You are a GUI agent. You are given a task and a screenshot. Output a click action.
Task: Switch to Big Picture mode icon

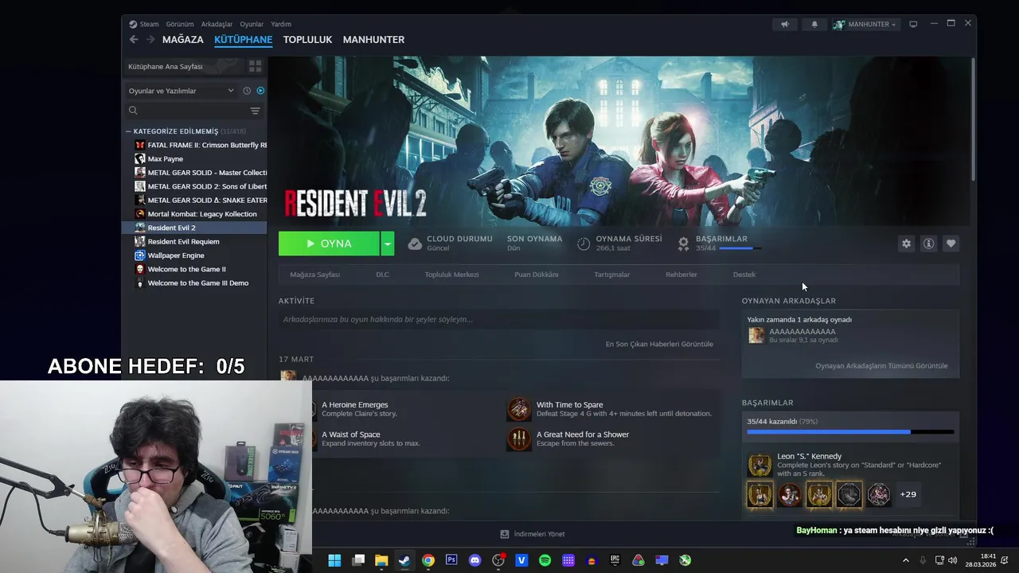[x=913, y=24]
